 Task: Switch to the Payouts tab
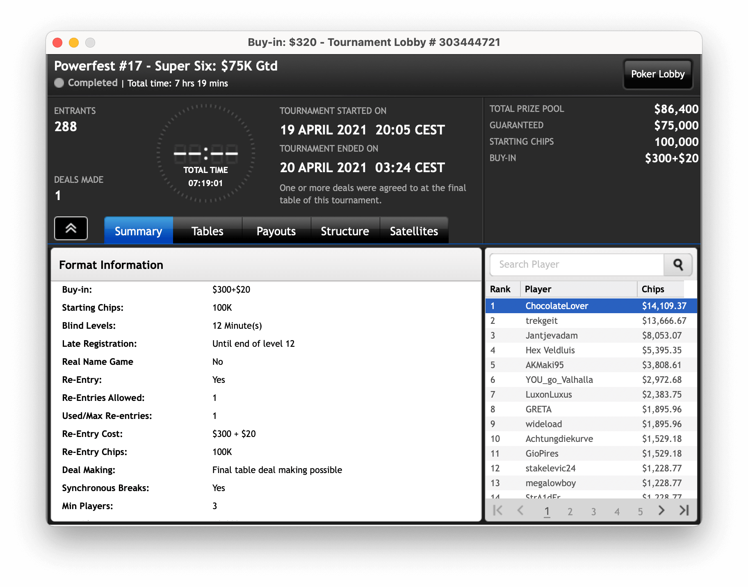276,231
